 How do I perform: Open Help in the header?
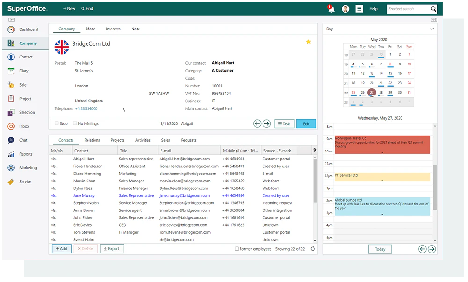click(x=373, y=9)
